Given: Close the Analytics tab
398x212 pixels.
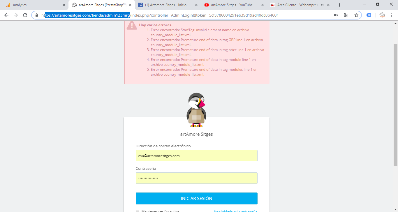Looking at the screenshot, I should pos(64,5).
